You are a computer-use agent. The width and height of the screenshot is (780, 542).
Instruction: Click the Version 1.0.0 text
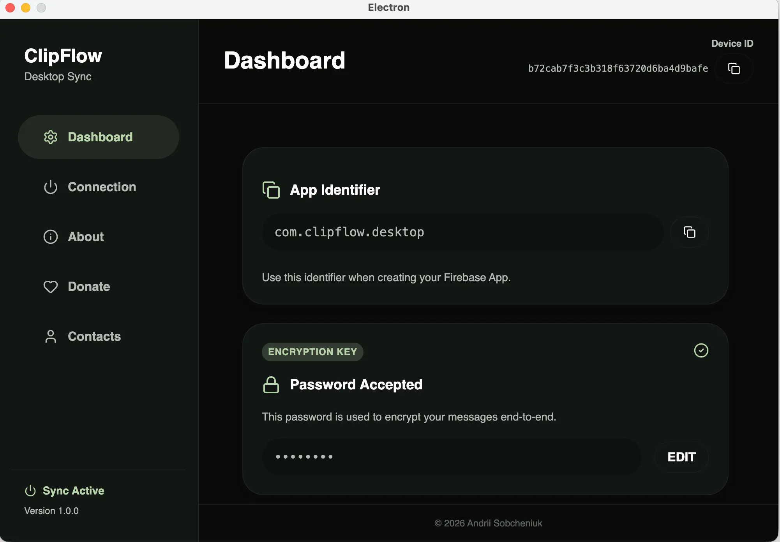tap(51, 511)
